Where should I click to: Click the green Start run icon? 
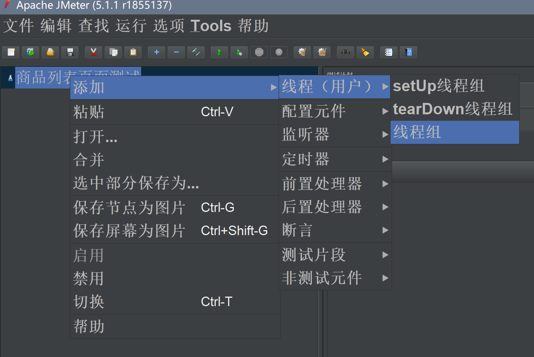(x=219, y=52)
